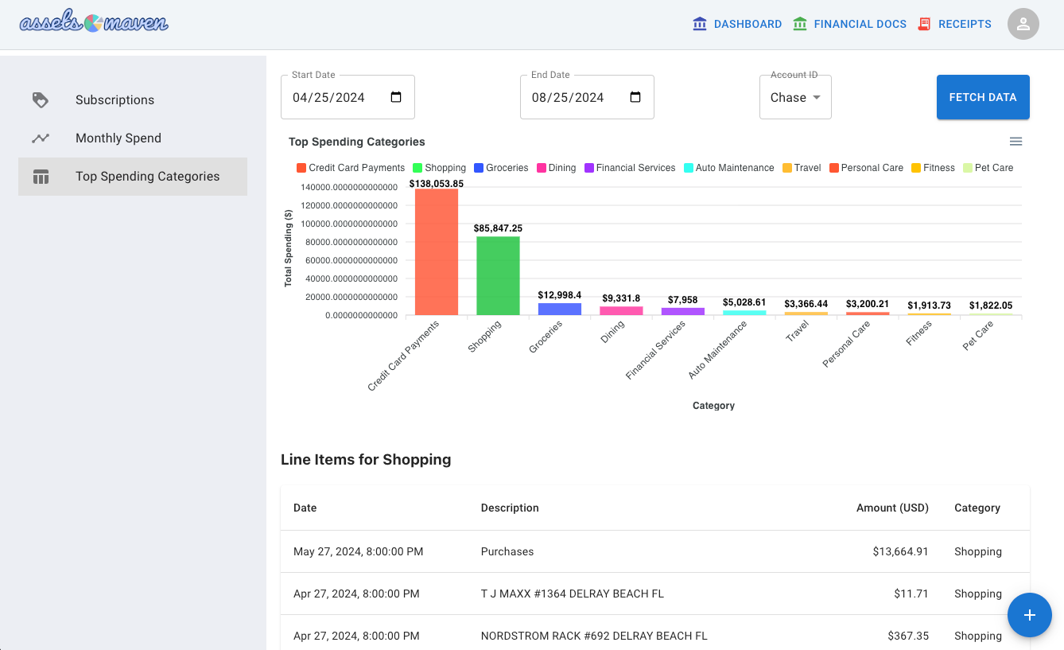Click the Start Date input field
Screen dimensions: 1064x650
(348, 97)
